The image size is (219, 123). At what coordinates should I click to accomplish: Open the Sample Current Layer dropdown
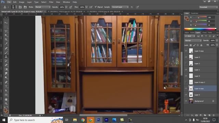coord(120,7)
